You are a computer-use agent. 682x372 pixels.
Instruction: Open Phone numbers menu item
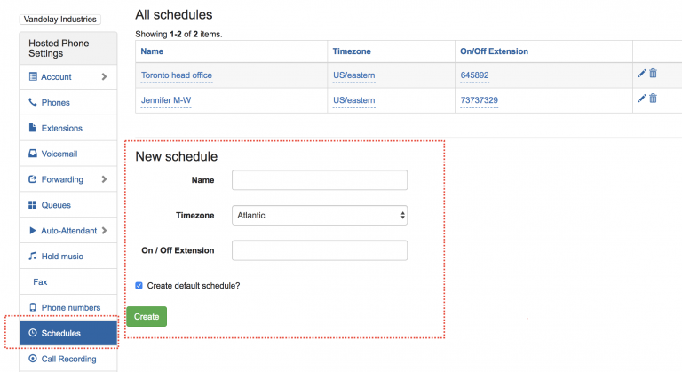[68, 307]
